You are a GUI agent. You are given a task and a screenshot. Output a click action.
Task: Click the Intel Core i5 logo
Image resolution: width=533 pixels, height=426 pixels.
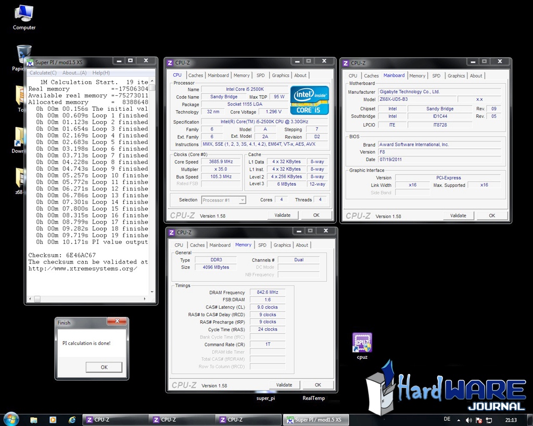(310, 100)
